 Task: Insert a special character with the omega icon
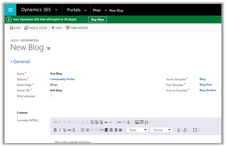(x=146, y=122)
